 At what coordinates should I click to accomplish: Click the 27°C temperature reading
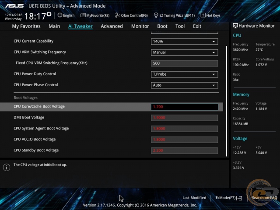pyautogui.click(x=259, y=50)
